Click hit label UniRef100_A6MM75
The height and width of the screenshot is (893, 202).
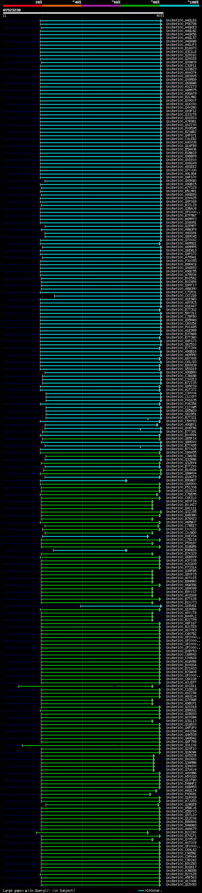[x=181, y=90]
